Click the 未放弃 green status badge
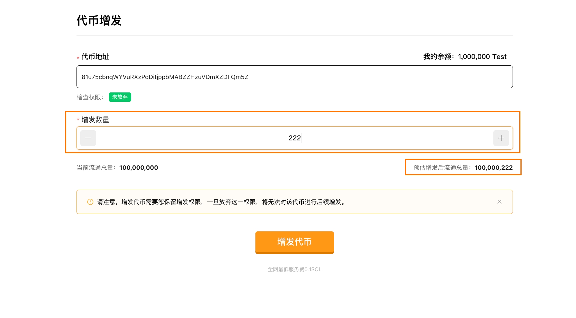 click(120, 97)
